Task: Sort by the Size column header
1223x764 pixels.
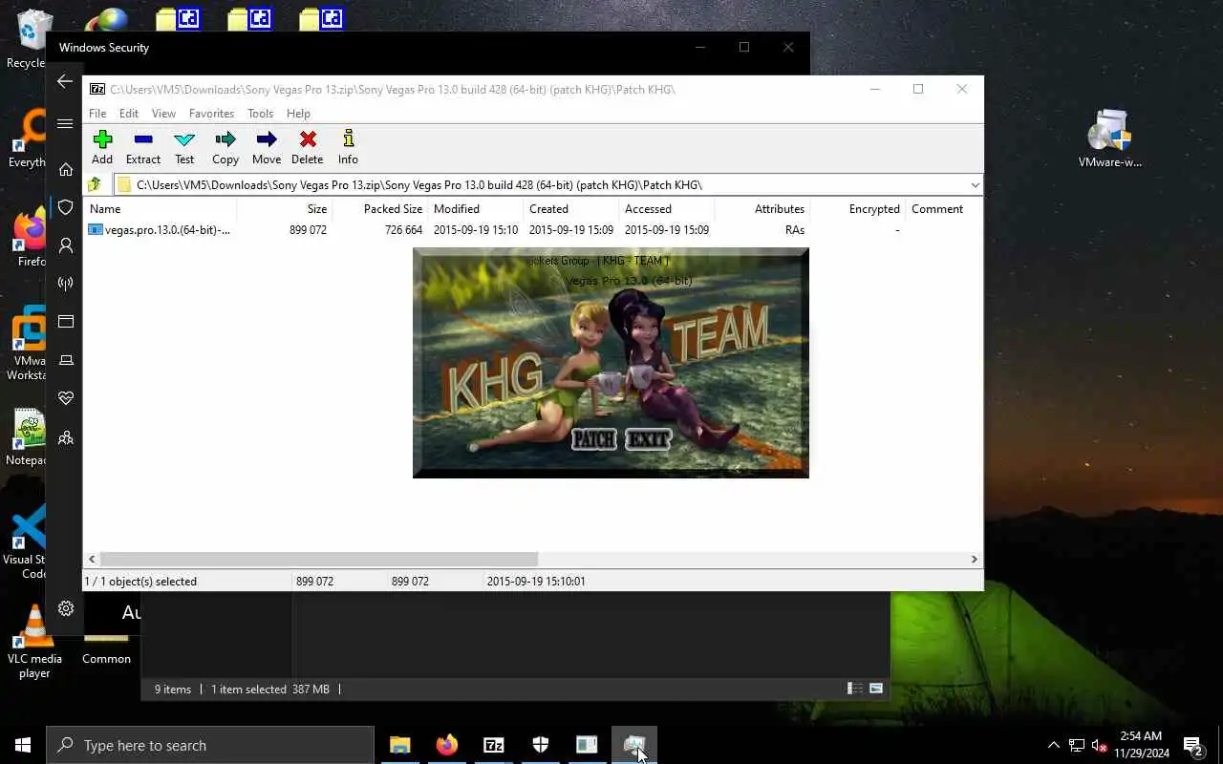Action: pyautogui.click(x=284, y=209)
